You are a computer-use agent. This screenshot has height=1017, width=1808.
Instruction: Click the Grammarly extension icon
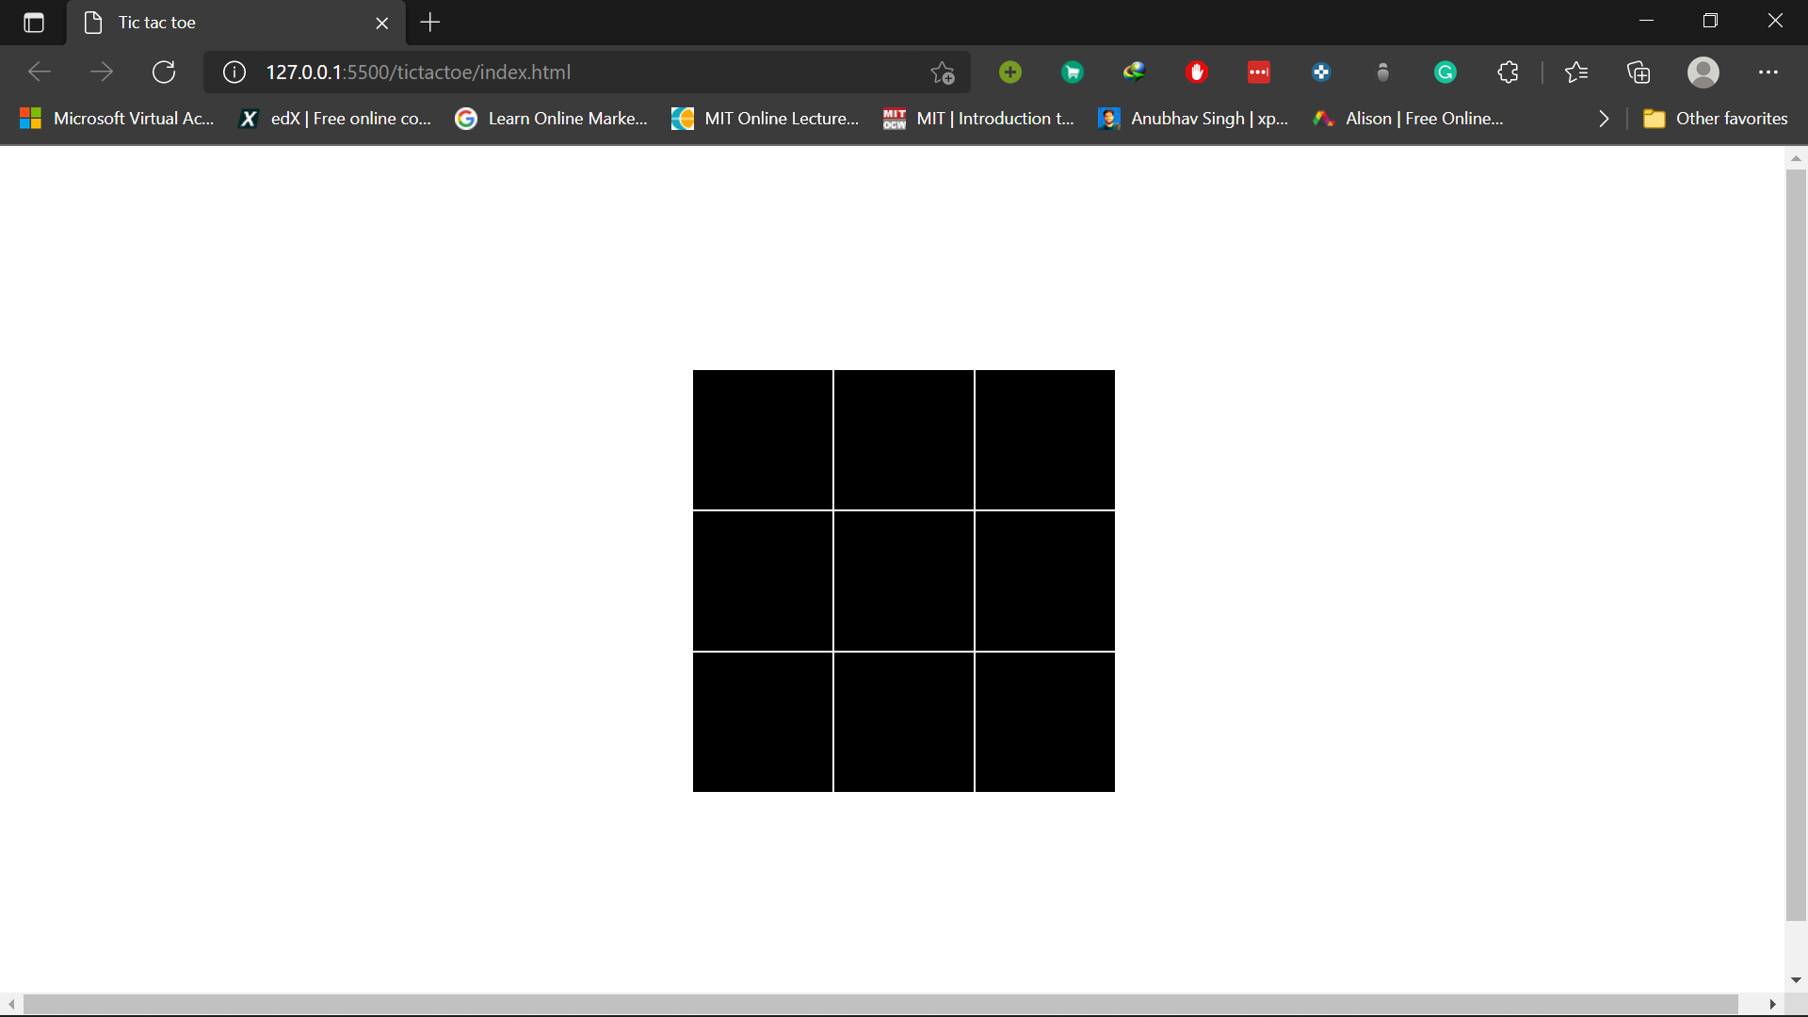[x=1445, y=73]
